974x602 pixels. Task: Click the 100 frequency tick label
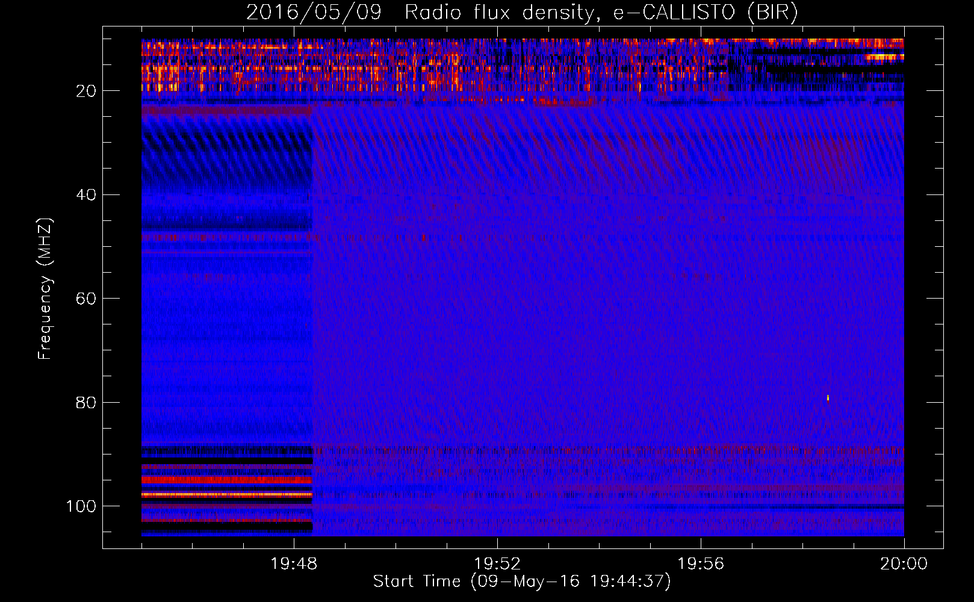point(81,506)
